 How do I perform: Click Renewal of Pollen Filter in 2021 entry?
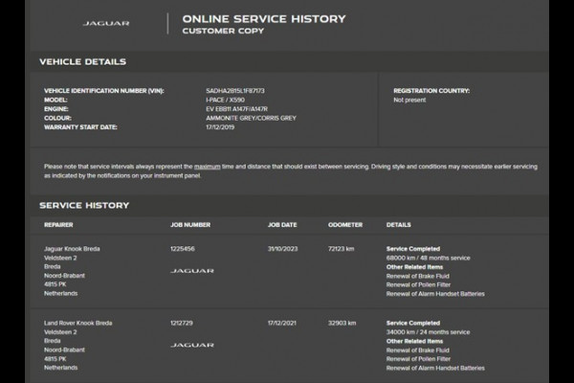click(x=418, y=359)
